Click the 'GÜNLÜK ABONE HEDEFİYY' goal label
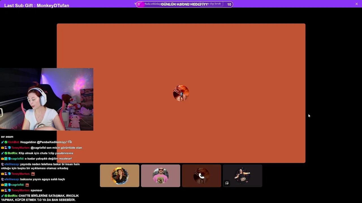 [184, 4]
